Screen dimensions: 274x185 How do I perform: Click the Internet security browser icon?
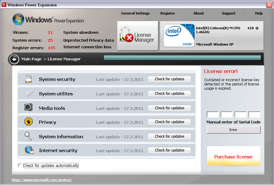coord(29,150)
